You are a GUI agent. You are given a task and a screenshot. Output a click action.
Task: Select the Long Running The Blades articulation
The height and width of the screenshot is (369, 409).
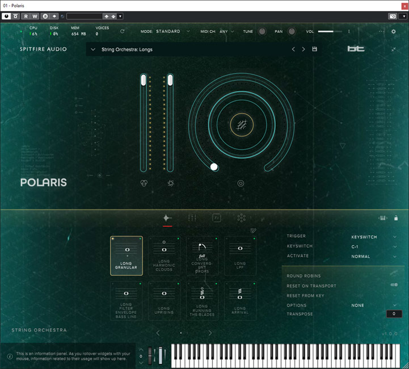pos(202,301)
